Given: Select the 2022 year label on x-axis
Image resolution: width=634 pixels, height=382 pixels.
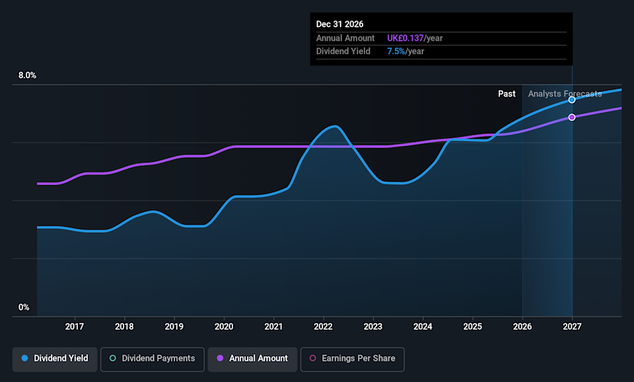Looking at the screenshot, I should coord(323,326).
